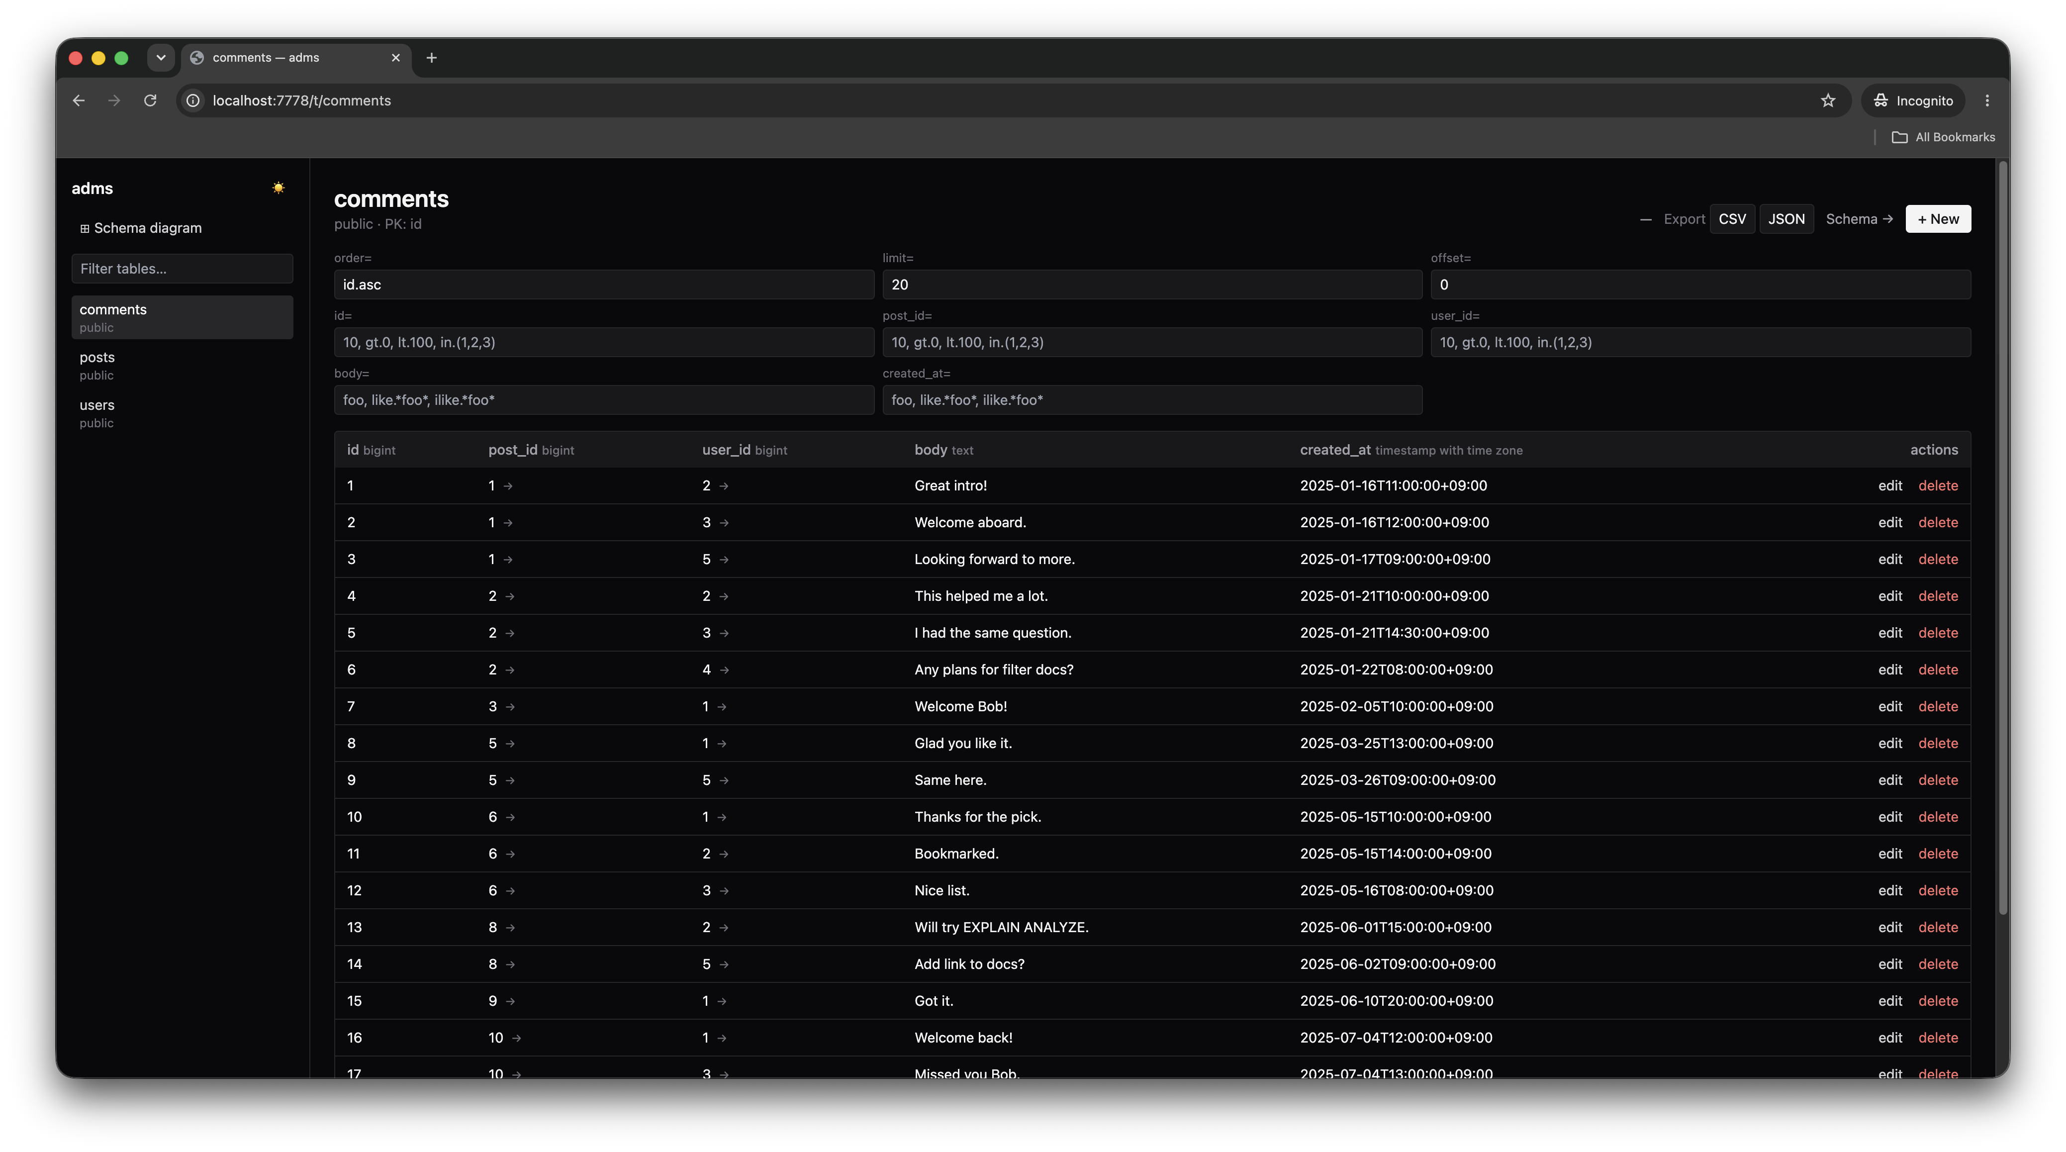Click the post_id= filter field
The height and width of the screenshot is (1152, 2066).
point(1152,343)
